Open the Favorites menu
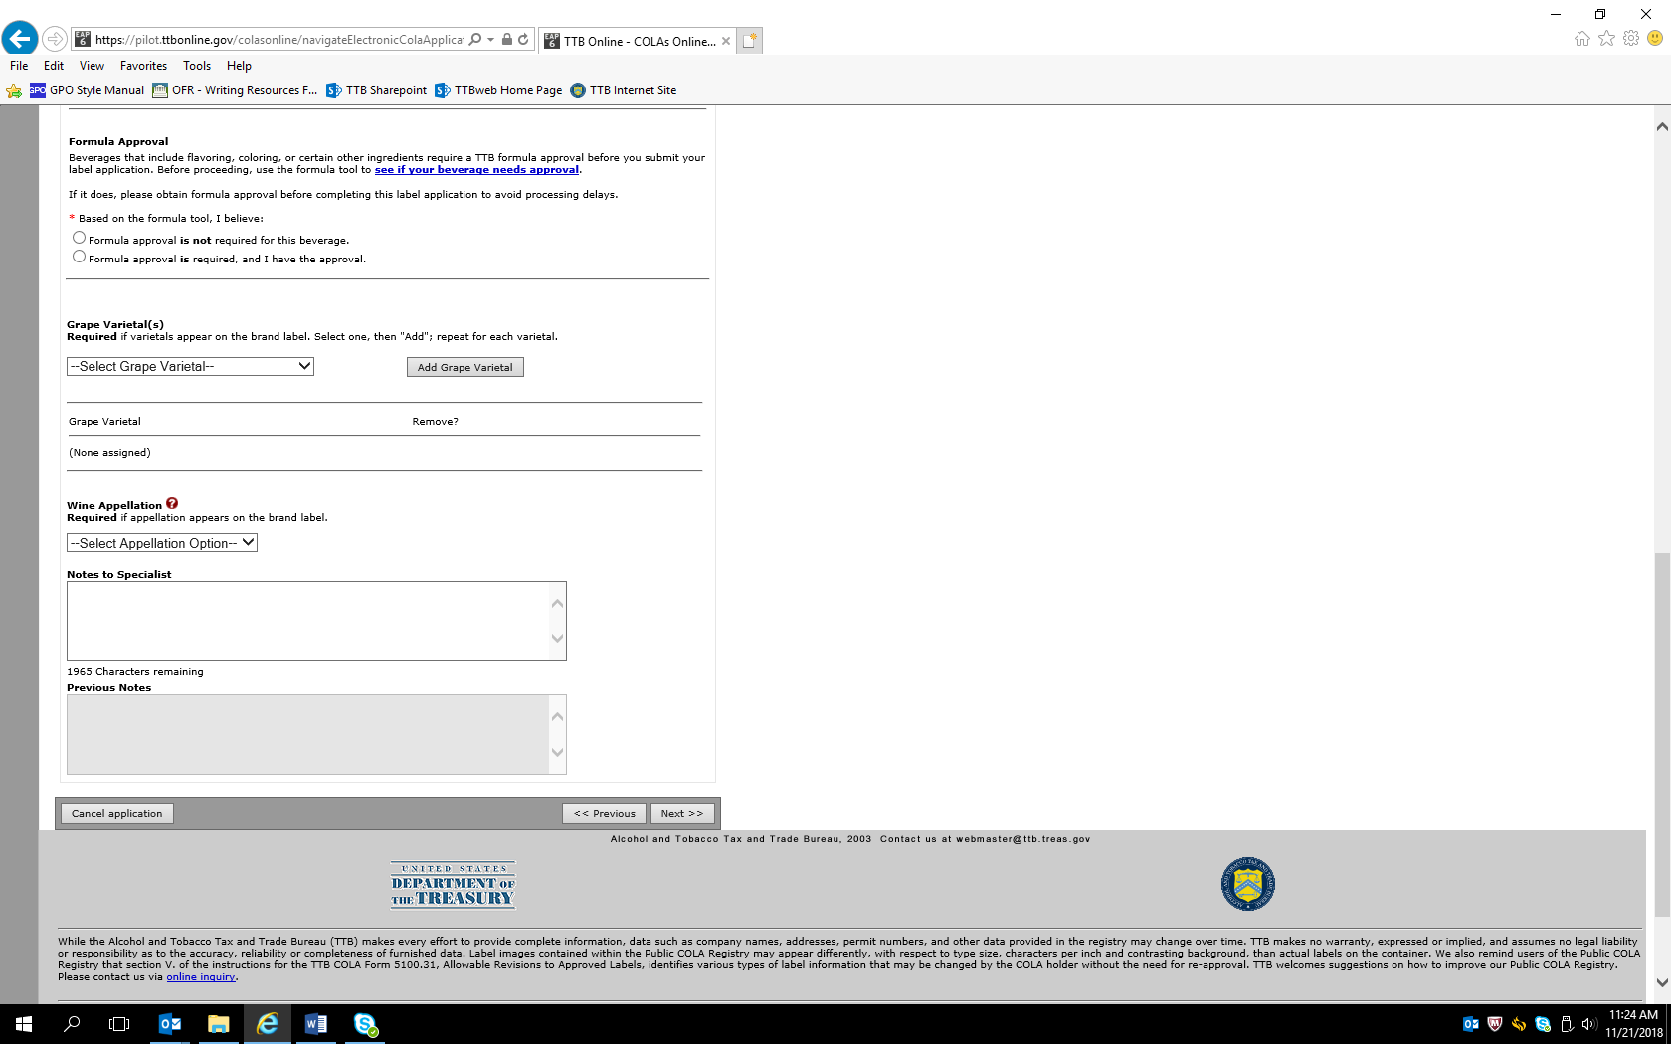1671x1044 pixels. (x=143, y=66)
